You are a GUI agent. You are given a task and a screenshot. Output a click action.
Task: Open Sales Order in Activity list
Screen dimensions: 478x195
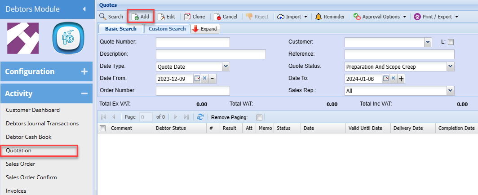click(x=21, y=164)
